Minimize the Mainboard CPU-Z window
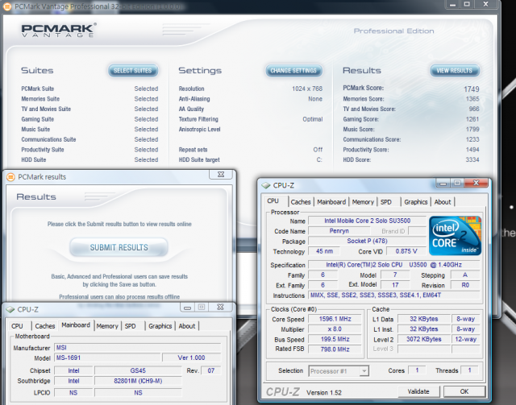 187,308
